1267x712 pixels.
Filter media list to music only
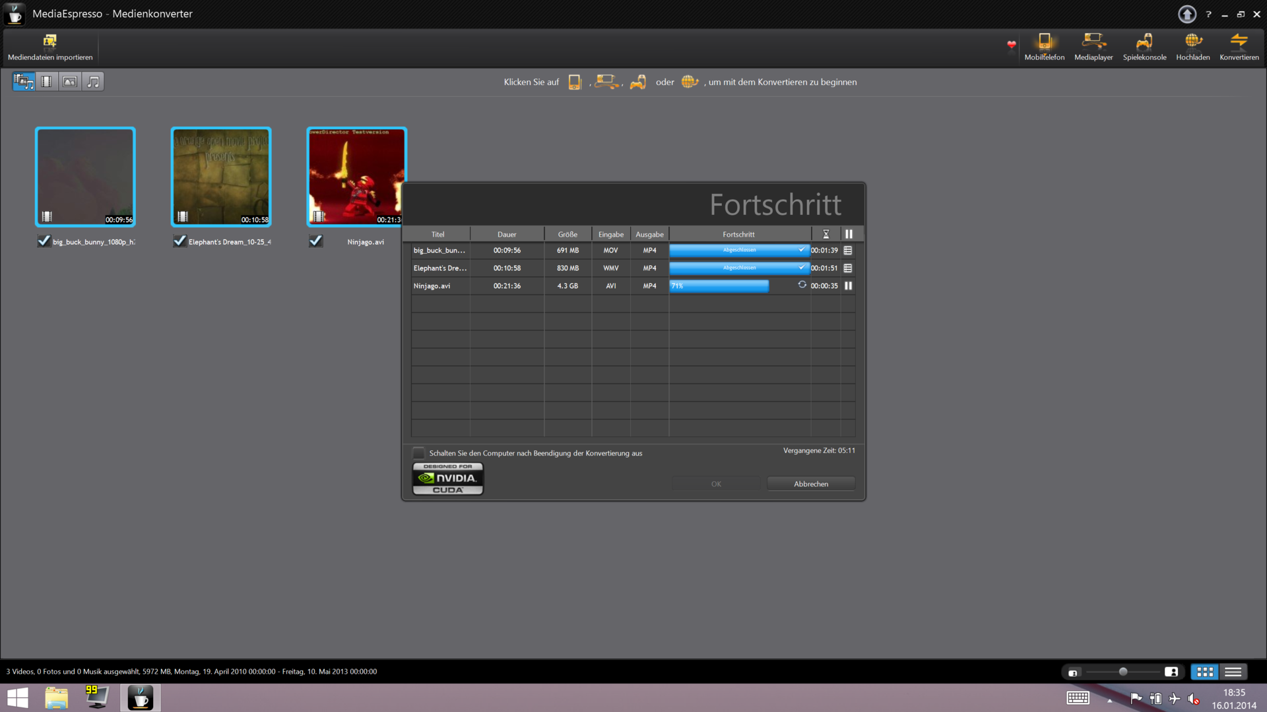[93, 82]
